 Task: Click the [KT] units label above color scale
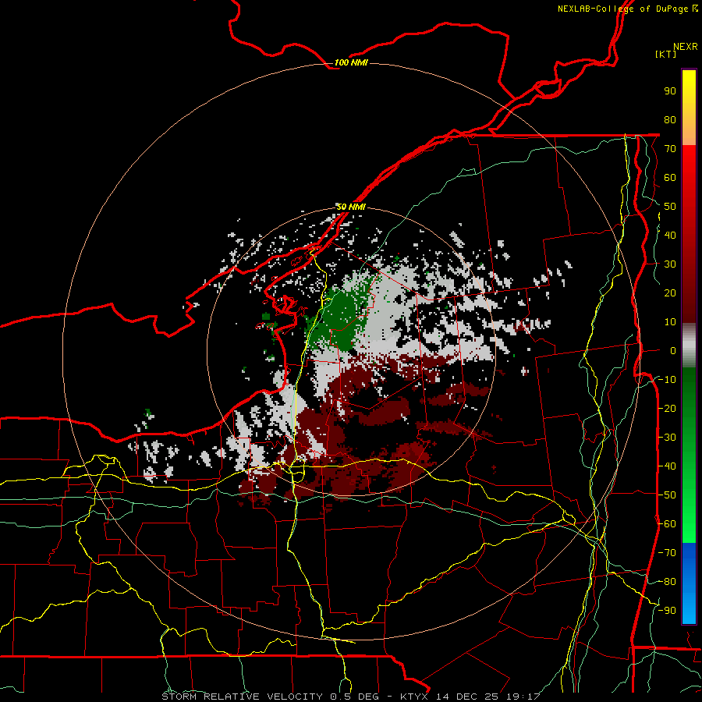[665, 54]
